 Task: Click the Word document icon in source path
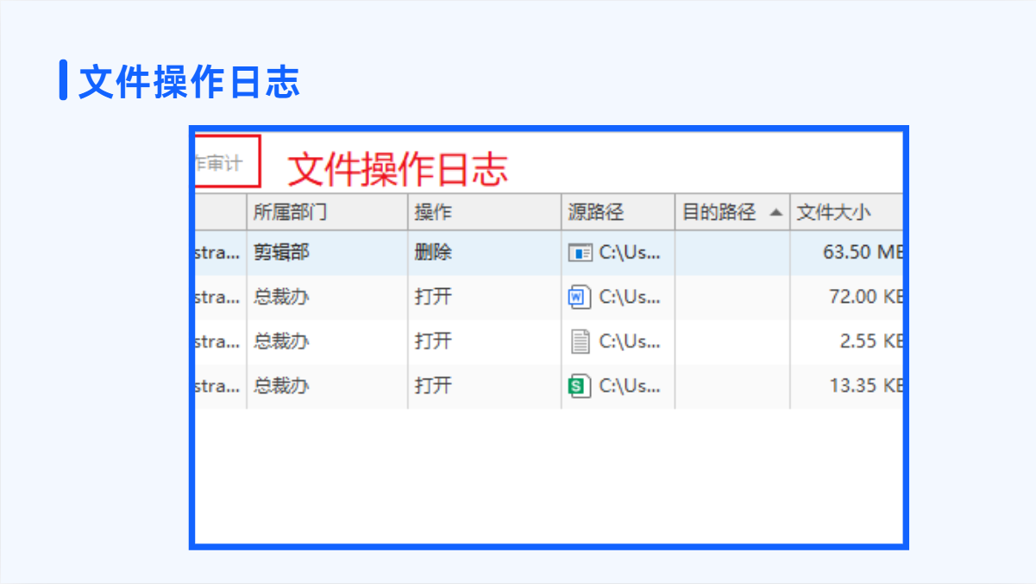tap(579, 298)
